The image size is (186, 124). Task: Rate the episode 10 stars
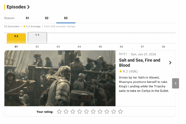120,112
